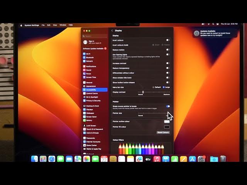Disable Shake mouse pointer to locate

(168, 106)
